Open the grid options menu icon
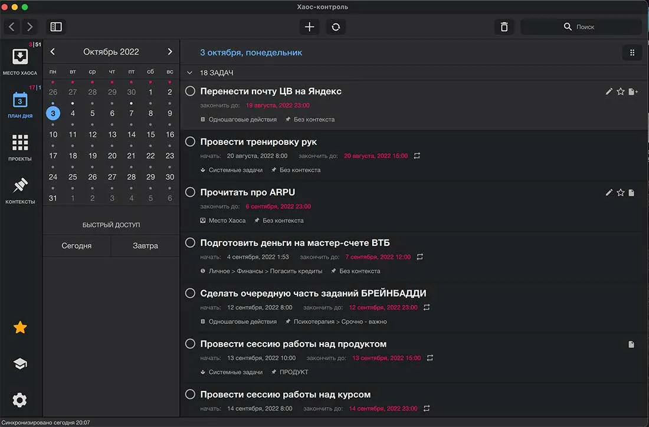This screenshot has height=427, width=649. pos(632,52)
